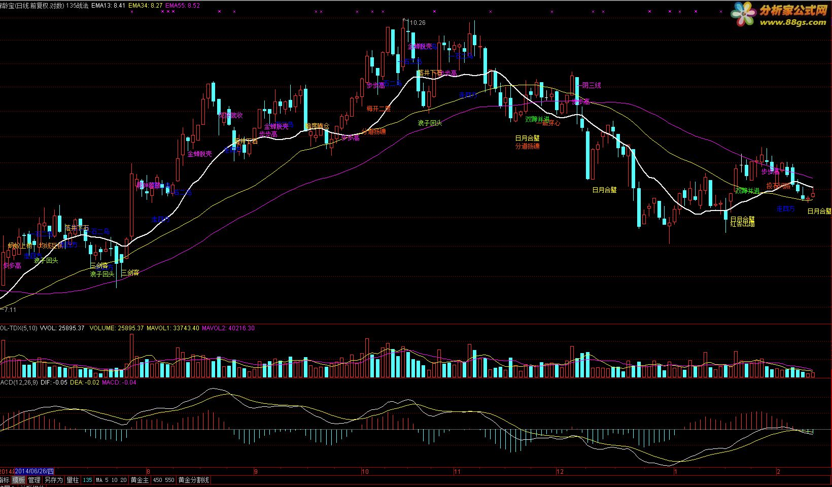The image size is (832, 487).
Task: Open the 黄金分割线 template tab
Action: 193,480
